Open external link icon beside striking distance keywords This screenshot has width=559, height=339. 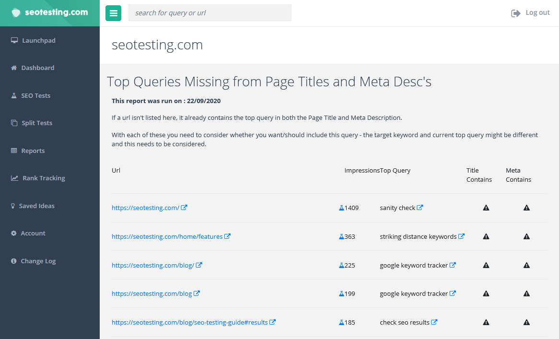click(461, 236)
